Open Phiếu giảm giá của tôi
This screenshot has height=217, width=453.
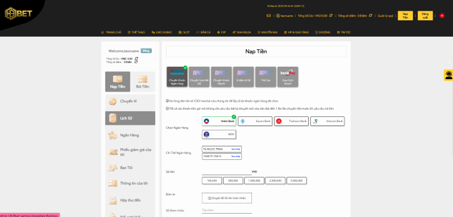point(130,152)
